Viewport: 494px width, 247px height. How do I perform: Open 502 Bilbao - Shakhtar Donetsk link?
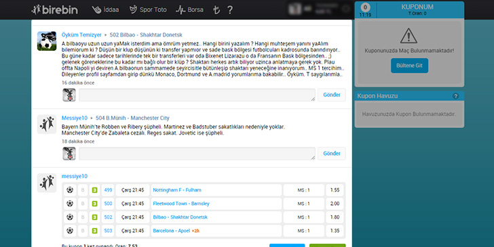(x=146, y=35)
